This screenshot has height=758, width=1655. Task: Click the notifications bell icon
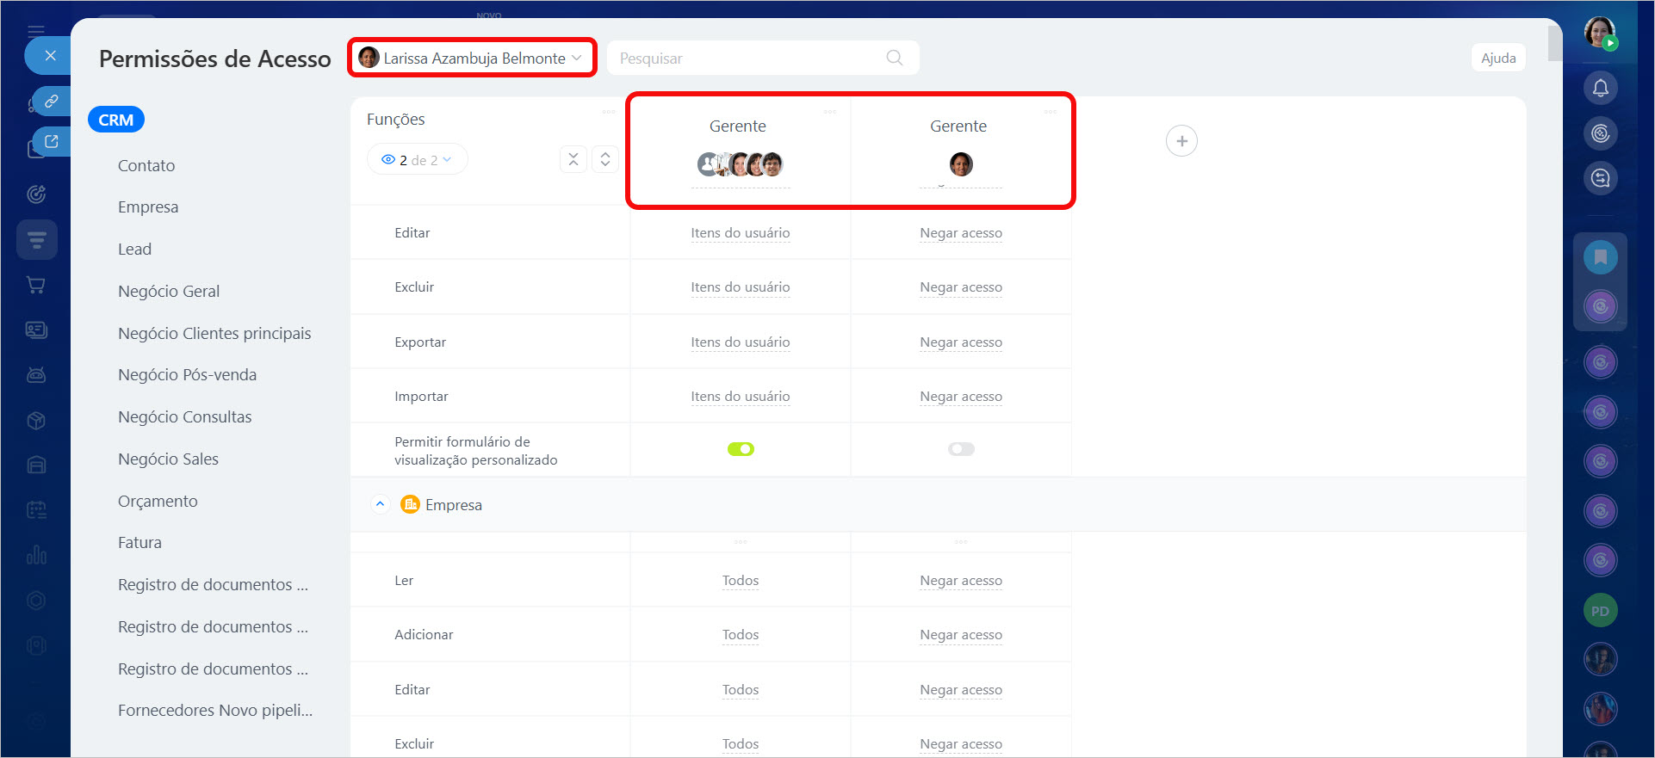click(x=1600, y=88)
